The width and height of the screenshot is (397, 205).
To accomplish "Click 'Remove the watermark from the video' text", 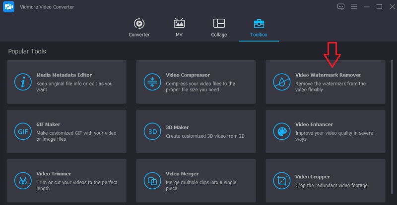I will pyautogui.click(x=331, y=86).
